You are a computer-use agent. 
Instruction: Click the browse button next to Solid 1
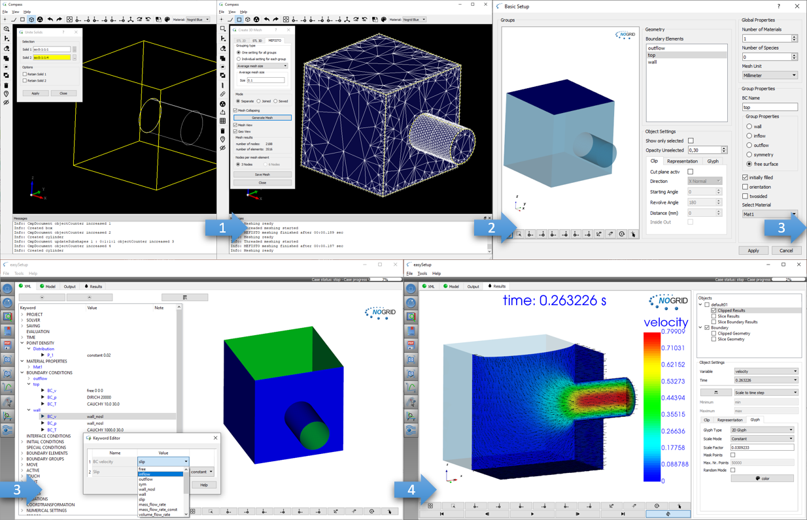(x=75, y=50)
